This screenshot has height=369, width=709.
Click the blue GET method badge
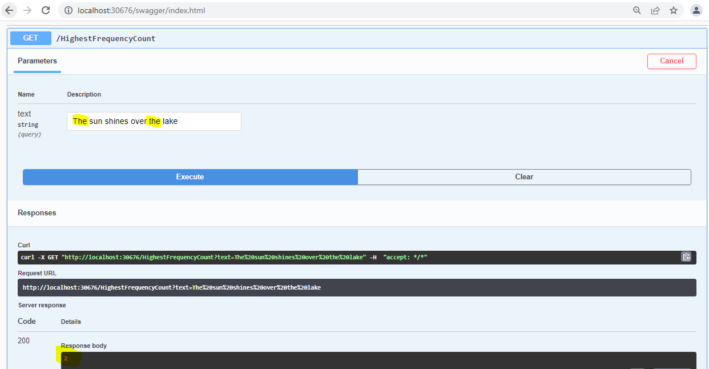pyautogui.click(x=30, y=38)
